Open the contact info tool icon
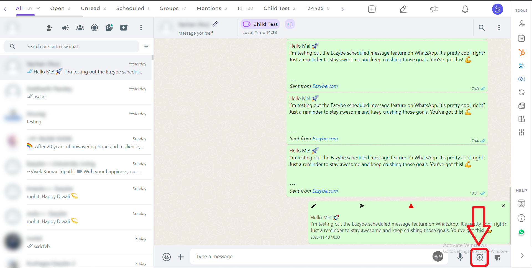This screenshot has width=532, height=268. point(521,24)
